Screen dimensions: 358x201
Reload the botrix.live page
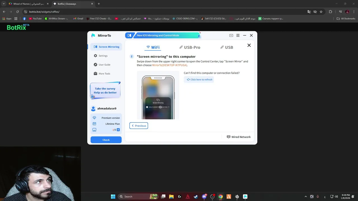click(x=17, y=12)
